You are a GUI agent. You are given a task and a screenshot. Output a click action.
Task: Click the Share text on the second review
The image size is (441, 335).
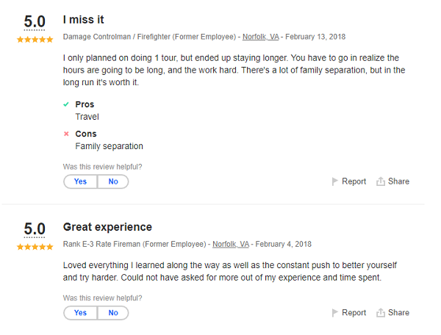coord(398,312)
